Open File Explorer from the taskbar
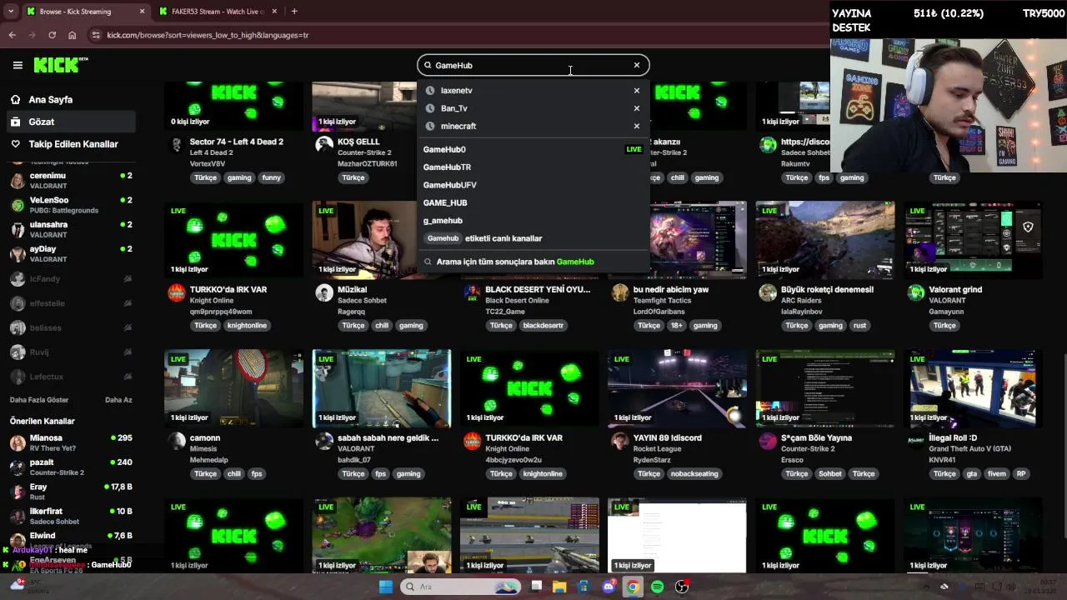This screenshot has height=600, width=1067. tap(559, 587)
